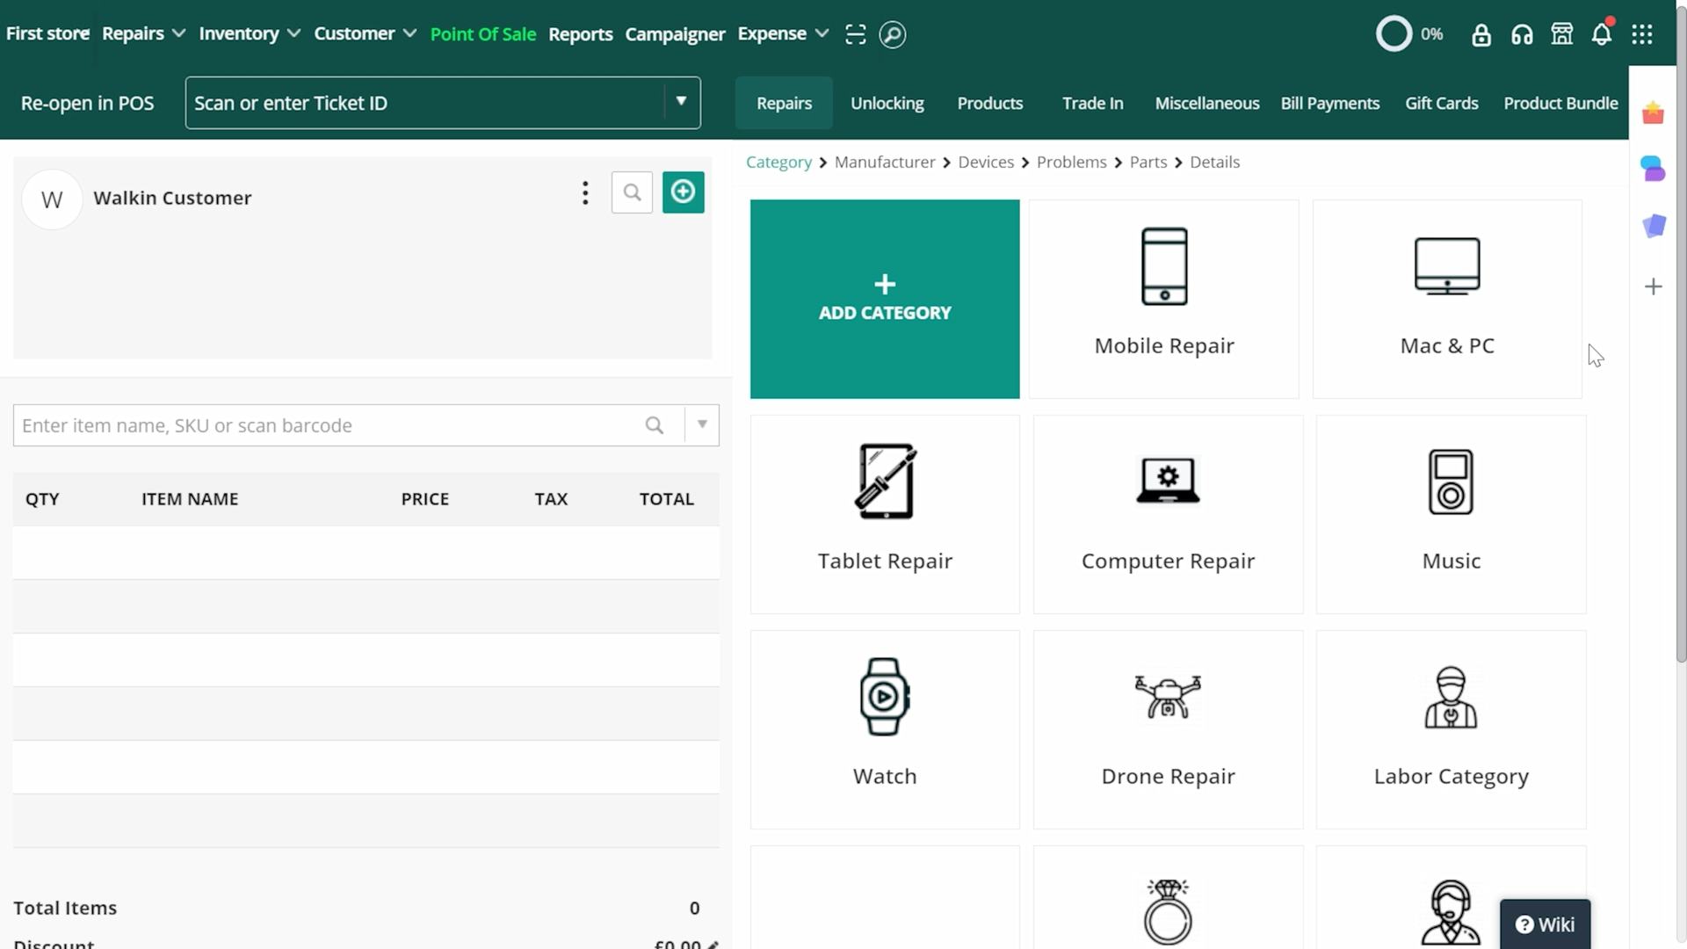Viewport: 1687px width, 949px height.
Task: Open the Customer menu
Action: (x=365, y=33)
